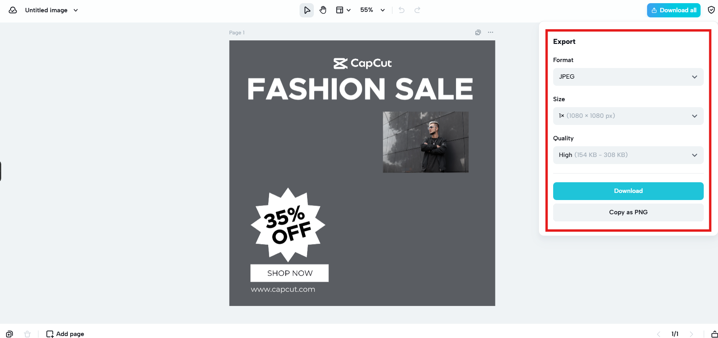Viewport: 718px width, 338px height.
Task: Click the Page 1 label
Action: (237, 32)
